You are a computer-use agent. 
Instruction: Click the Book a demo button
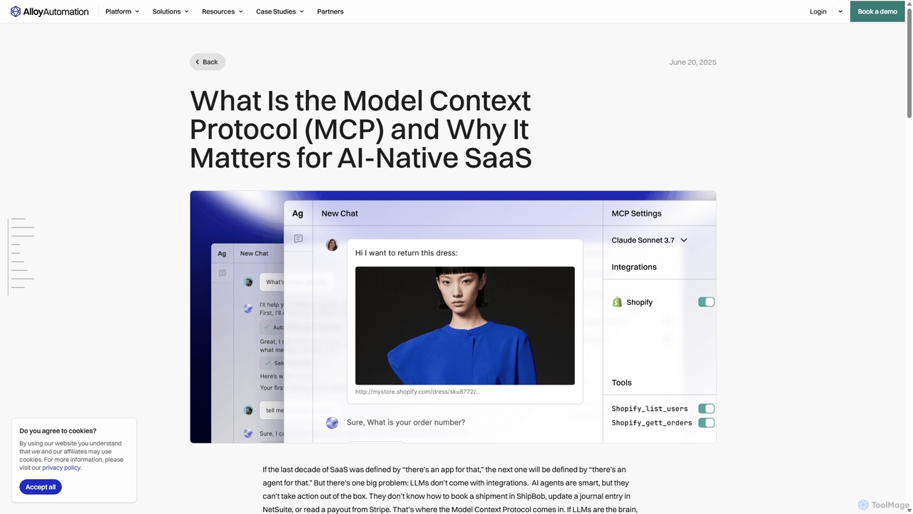(x=877, y=11)
